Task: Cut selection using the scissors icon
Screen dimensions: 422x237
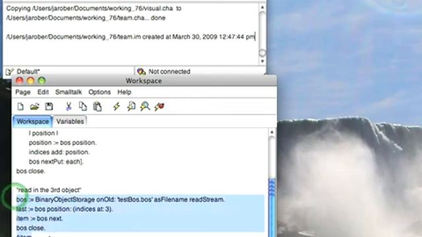Action: pos(69,107)
